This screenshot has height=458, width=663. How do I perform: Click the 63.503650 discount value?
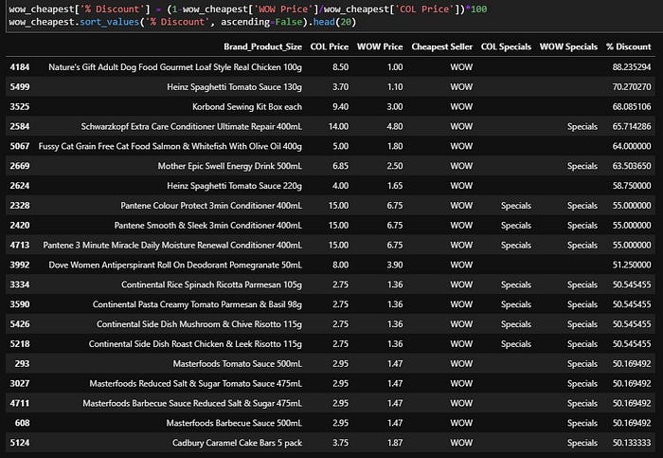632,166
